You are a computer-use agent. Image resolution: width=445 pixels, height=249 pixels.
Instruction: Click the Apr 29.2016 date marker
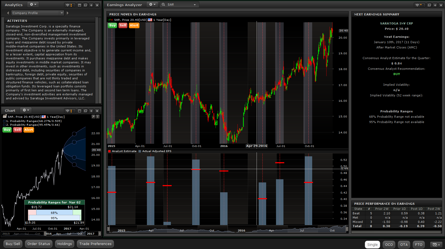coord(257,146)
